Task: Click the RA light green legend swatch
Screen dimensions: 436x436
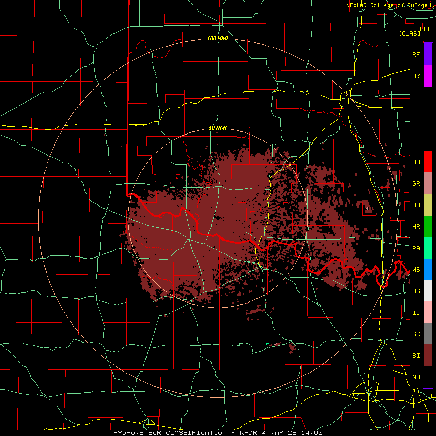Action: coord(428,248)
